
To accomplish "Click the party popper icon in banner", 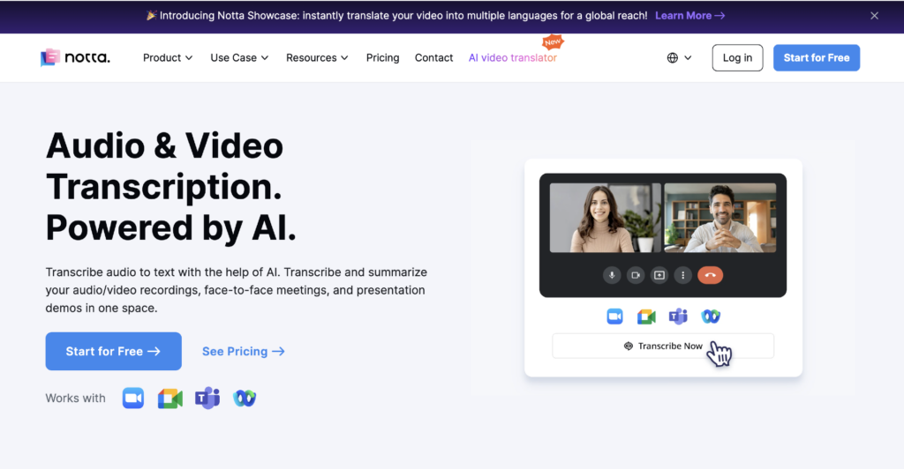I will coord(151,16).
